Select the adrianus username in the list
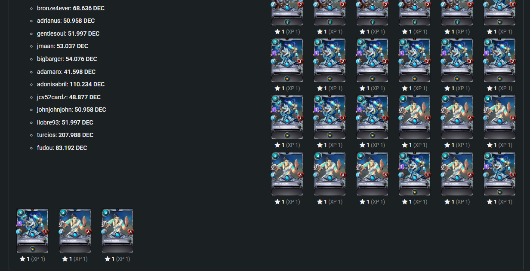 coord(49,21)
